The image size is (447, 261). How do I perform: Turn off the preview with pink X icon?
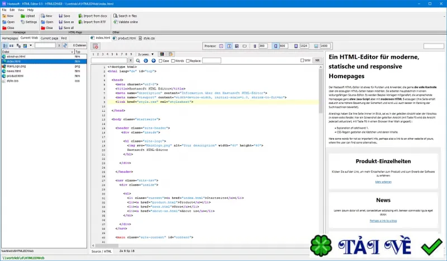pos(221,46)
